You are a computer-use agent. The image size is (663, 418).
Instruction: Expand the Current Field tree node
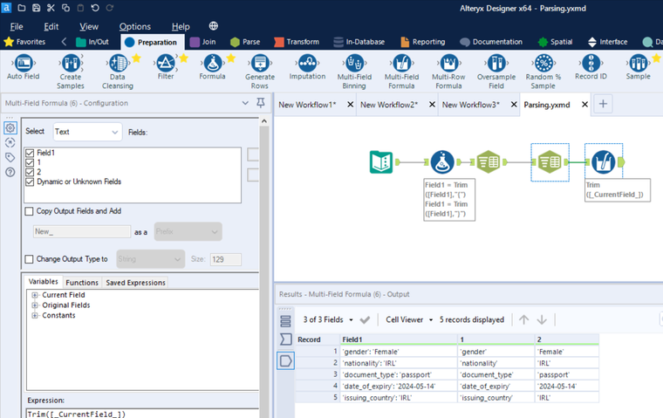tap(35, 295)
